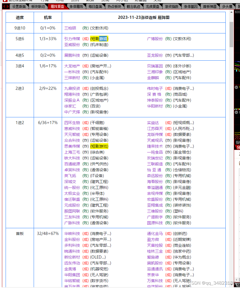Screen dimensions: 240x288
Task: Open stock link 伟时电子
Action: [x=155, y=88]
